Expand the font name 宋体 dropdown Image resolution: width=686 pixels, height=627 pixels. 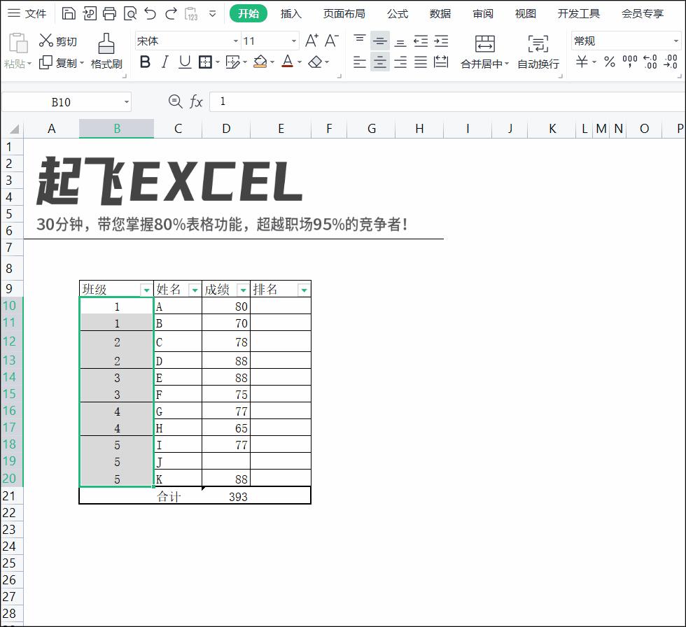[236, 41]
